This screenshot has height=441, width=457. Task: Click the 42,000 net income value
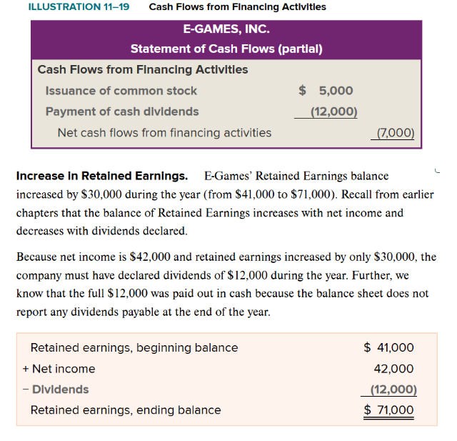tap(393, 369)
